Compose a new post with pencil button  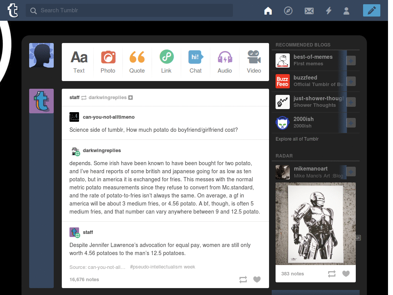click(372, 10)
